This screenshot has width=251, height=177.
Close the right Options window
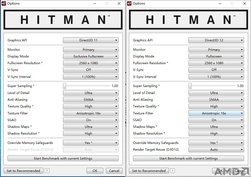(245, 3)
